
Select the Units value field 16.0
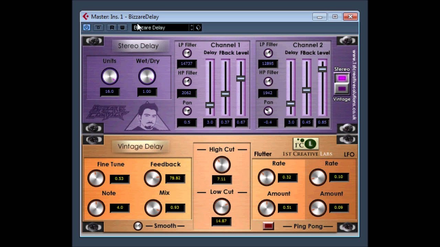click(x=109, y=92)
